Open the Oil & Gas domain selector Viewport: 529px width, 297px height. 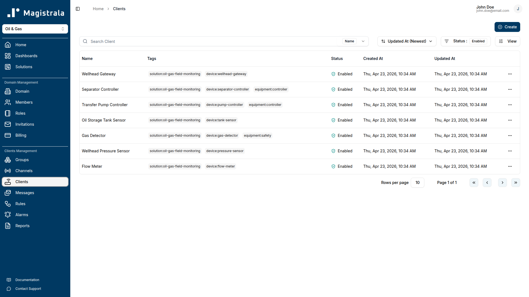click(x=35, y=29)
